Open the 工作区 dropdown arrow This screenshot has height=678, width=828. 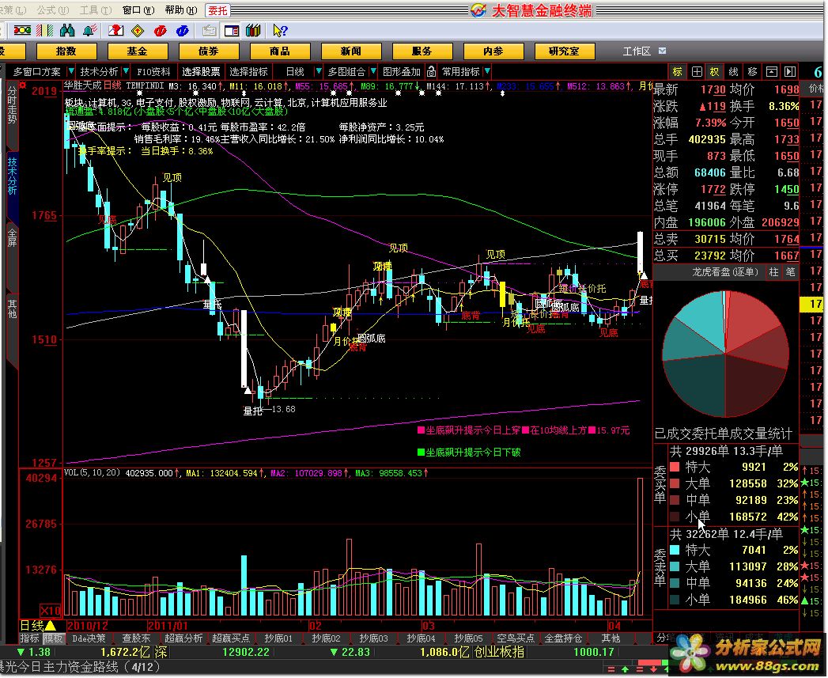point(662,51)
